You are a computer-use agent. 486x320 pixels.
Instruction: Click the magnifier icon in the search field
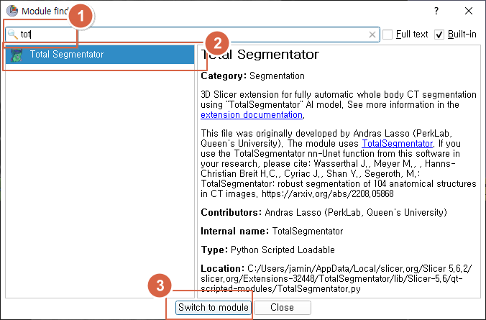pyautogui.click(x=13, y=34)
